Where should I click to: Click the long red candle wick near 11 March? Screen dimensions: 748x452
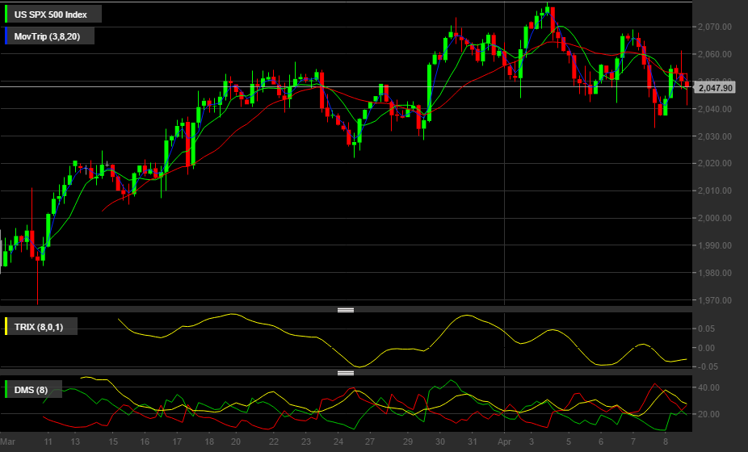[x=37, y=282]
